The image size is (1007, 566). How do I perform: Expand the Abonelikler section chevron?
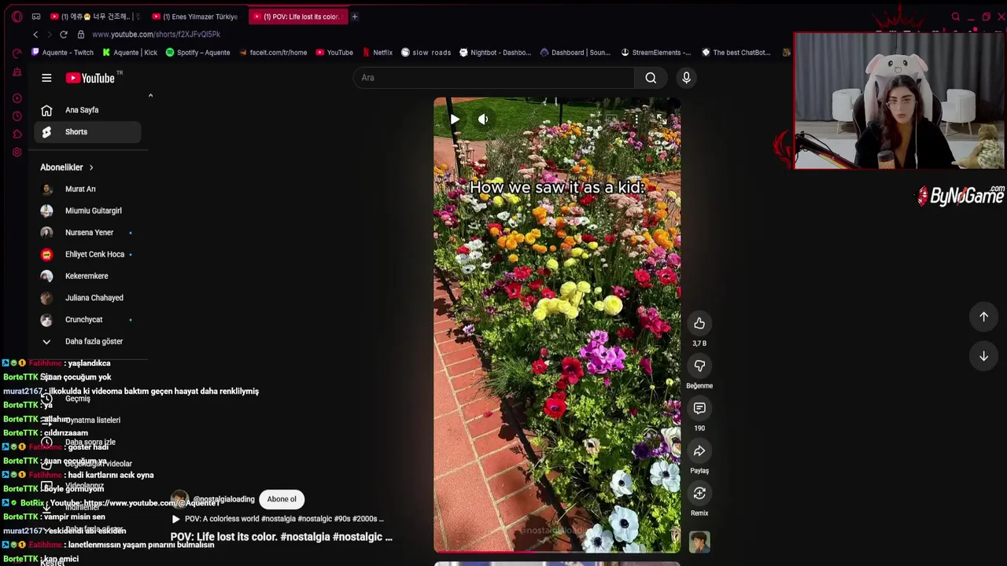coord(91,167)
